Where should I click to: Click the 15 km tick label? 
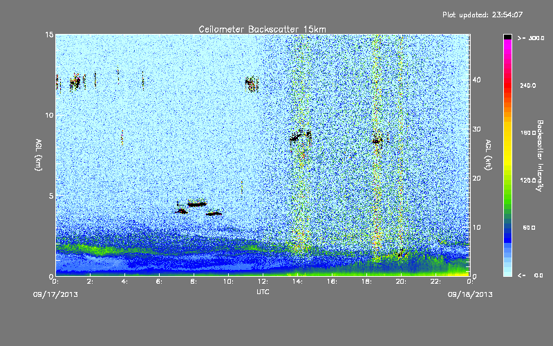pyautogui.click(x=49, y=35)
